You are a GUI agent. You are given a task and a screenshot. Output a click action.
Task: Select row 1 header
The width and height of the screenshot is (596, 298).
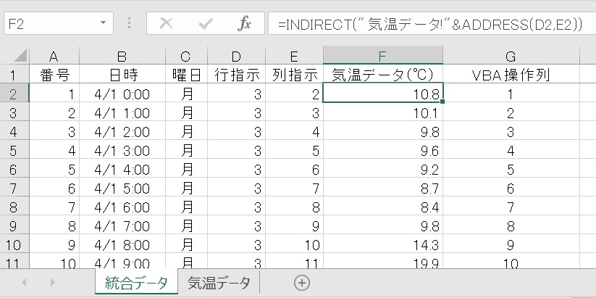(14, 75)
